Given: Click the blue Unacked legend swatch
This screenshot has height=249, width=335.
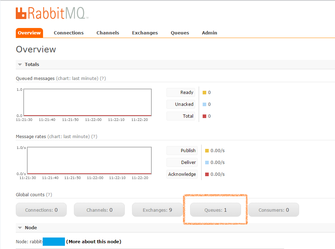Looking at the screenshot, I should (204, 104).
